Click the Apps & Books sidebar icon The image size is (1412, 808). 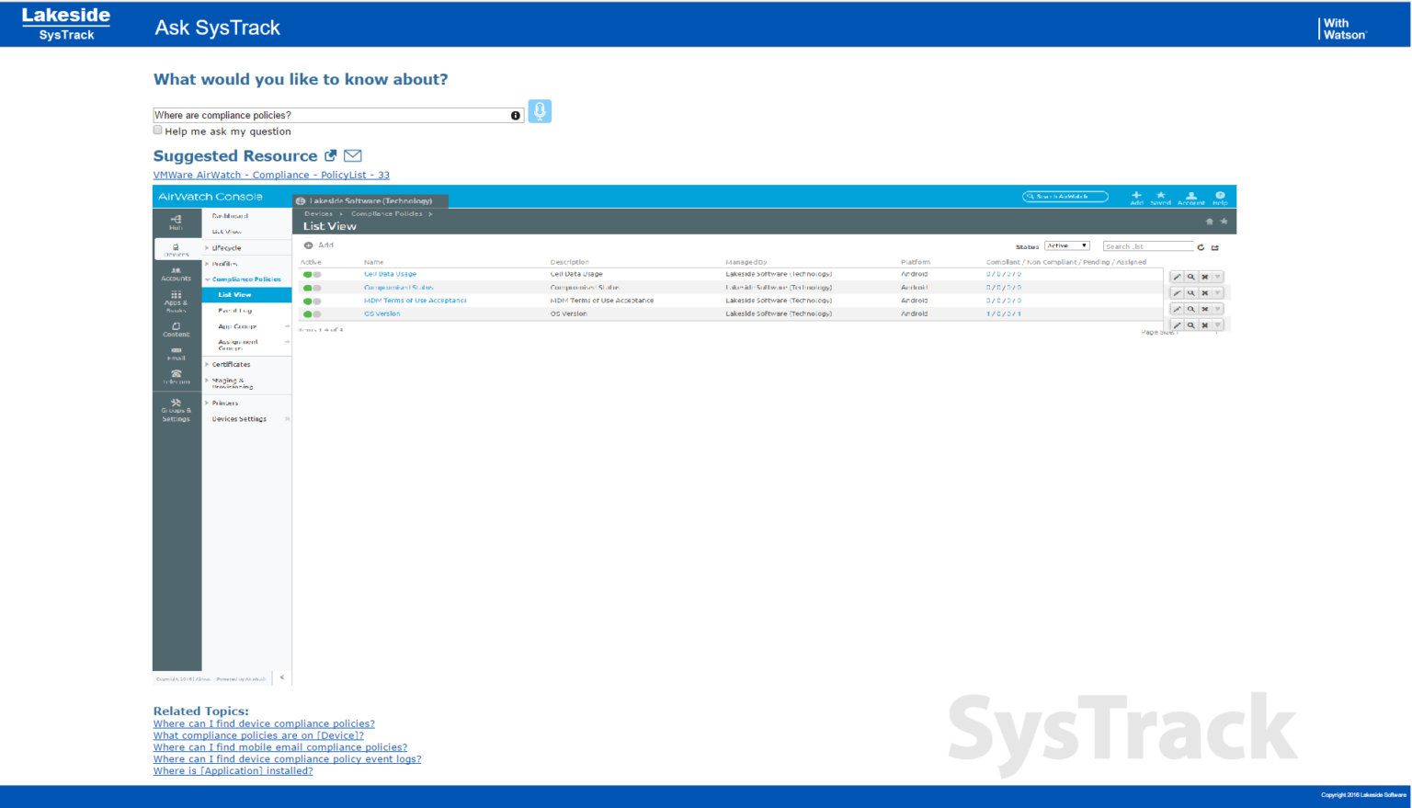176,298
